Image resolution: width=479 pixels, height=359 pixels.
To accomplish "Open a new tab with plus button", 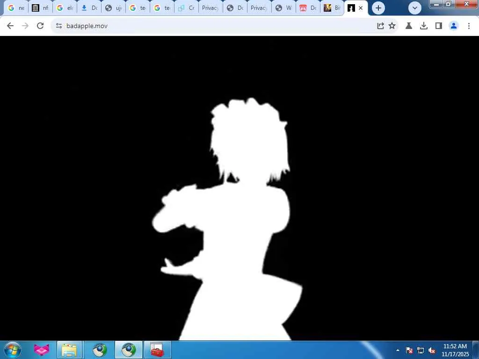I will coord(378,8).
